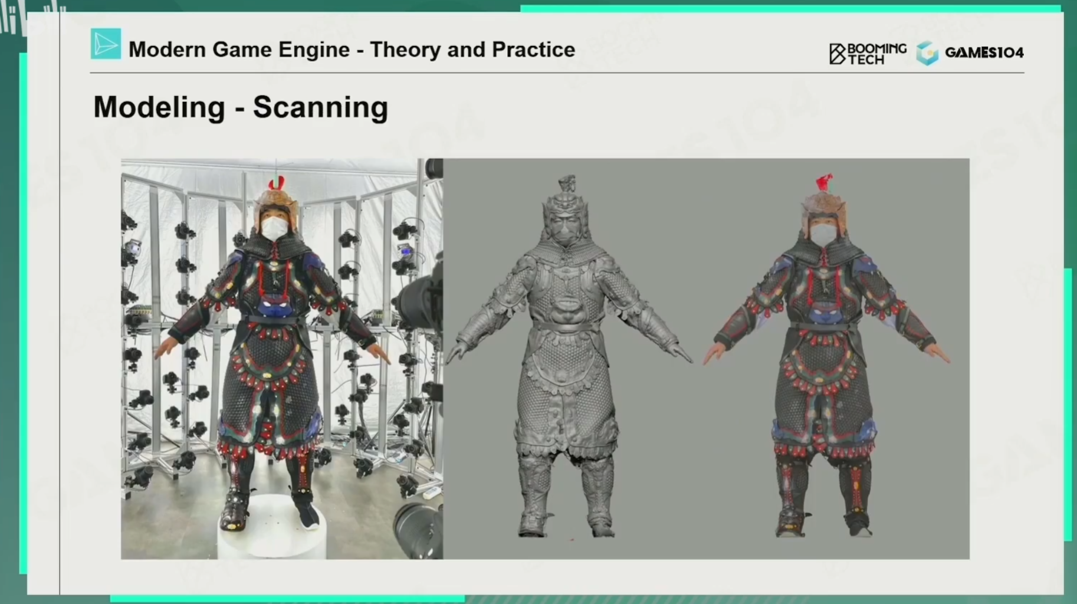Click the white face mask in the photo
Viewport: 1077px width, 604px height.
(274, 228)
